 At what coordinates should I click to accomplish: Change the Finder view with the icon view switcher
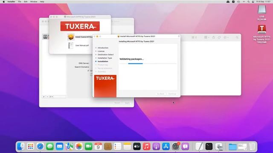point(194,37)
